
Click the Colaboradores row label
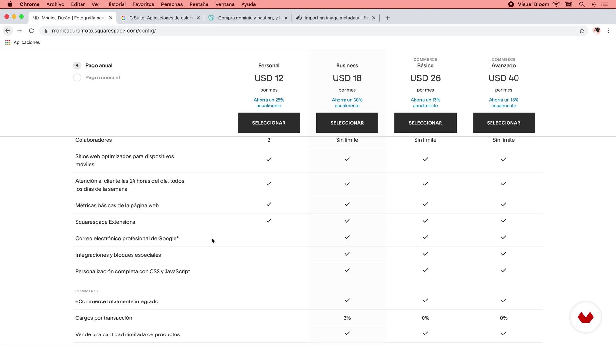94,140
